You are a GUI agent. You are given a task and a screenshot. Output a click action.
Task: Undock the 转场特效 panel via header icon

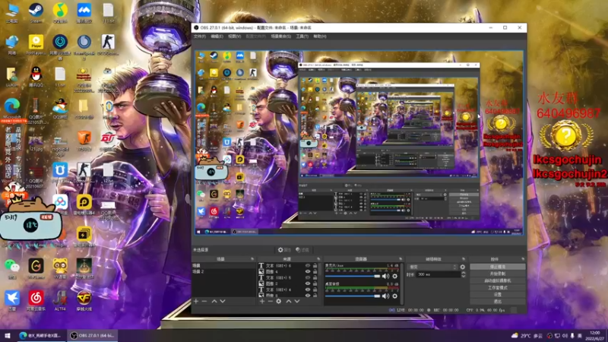[464, 258]
